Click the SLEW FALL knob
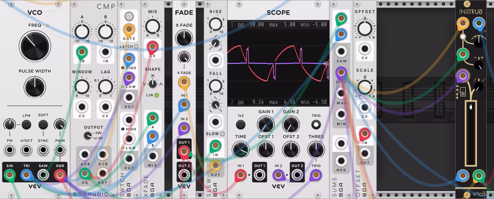The image size is (494, 199). pos(215,85)
